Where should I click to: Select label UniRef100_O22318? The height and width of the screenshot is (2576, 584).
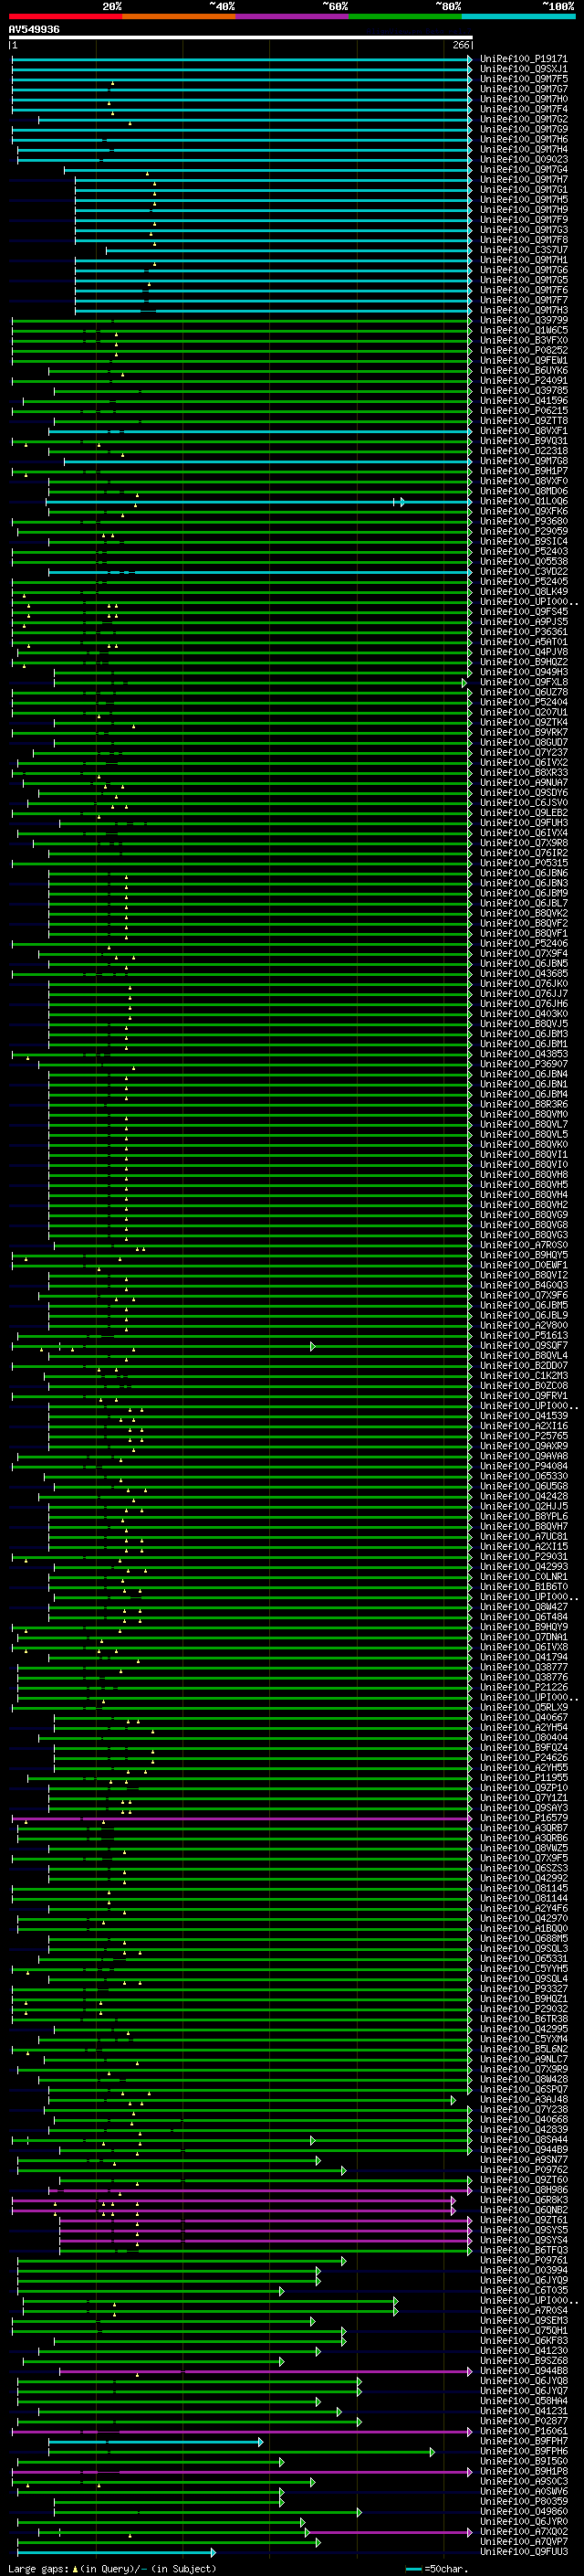(x=524, y=451)
